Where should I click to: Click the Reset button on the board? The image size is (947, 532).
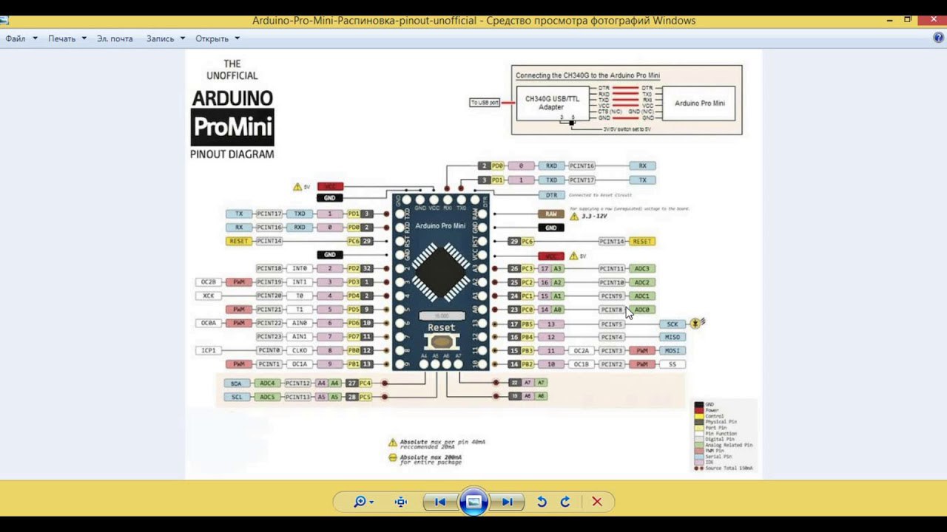(x=442, y=342)
